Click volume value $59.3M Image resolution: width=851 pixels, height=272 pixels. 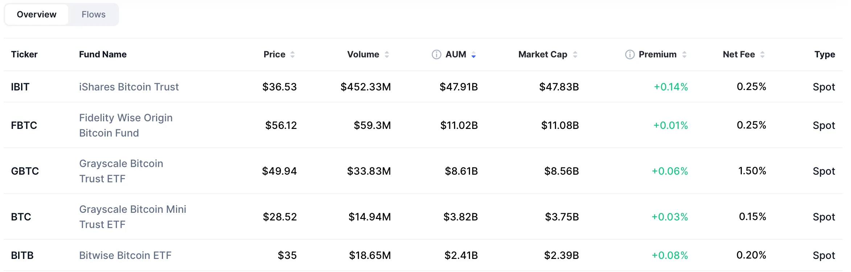[372, 125]
